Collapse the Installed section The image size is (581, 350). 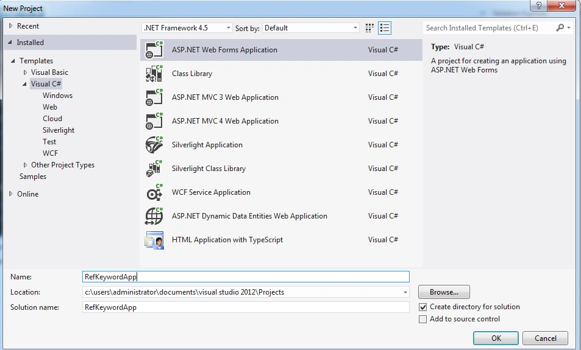coord(10,42)
